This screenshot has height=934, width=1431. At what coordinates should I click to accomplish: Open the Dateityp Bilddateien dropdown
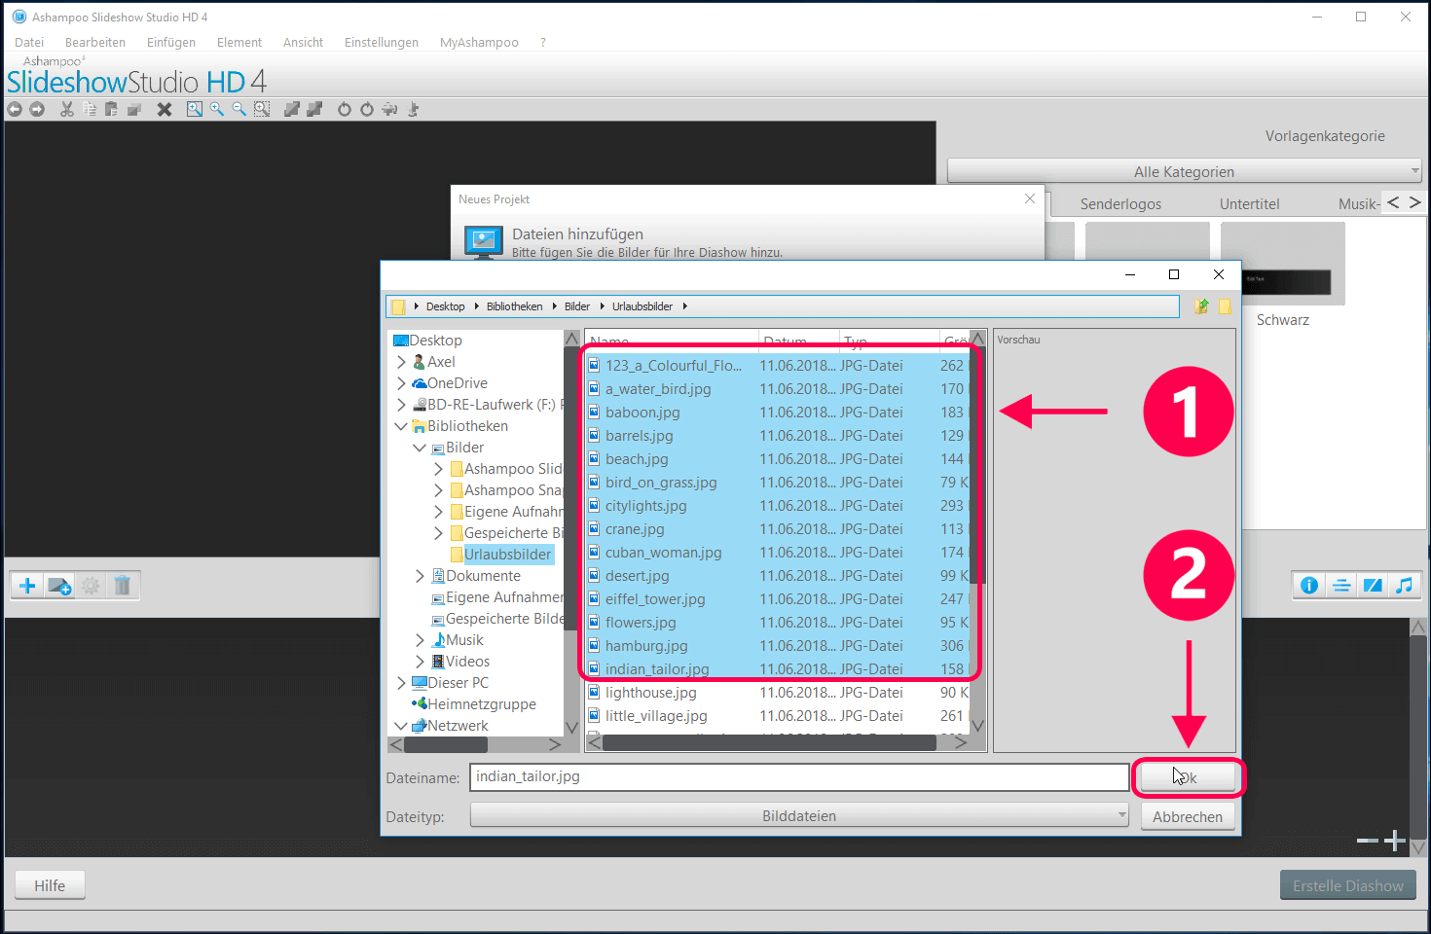pos(799,815)
